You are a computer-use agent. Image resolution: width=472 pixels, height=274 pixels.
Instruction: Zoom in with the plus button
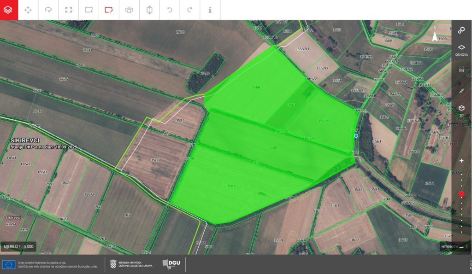(x=461, y=161)
